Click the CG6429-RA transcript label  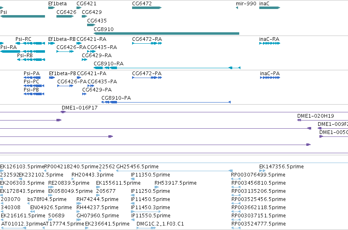(x=97, y=55)
